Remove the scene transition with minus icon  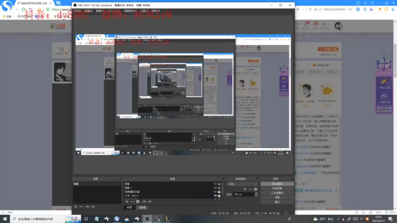(250, 189)
